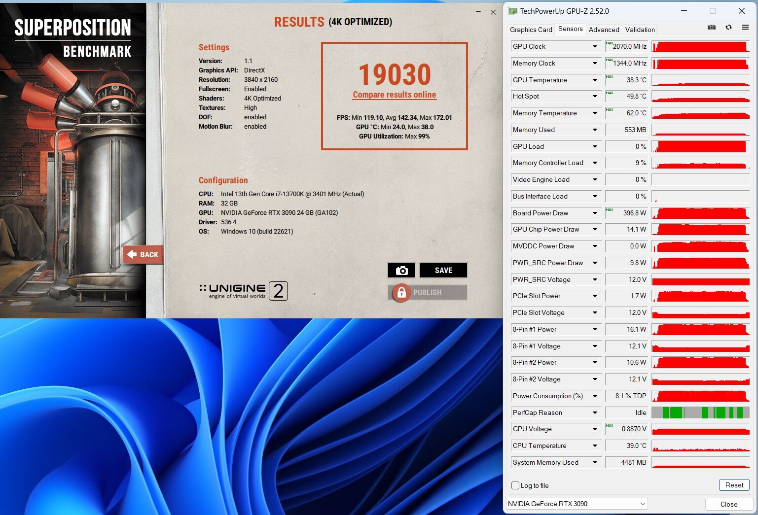
Task: Click the Driver 536.4 value
Action: click(228, 222)
